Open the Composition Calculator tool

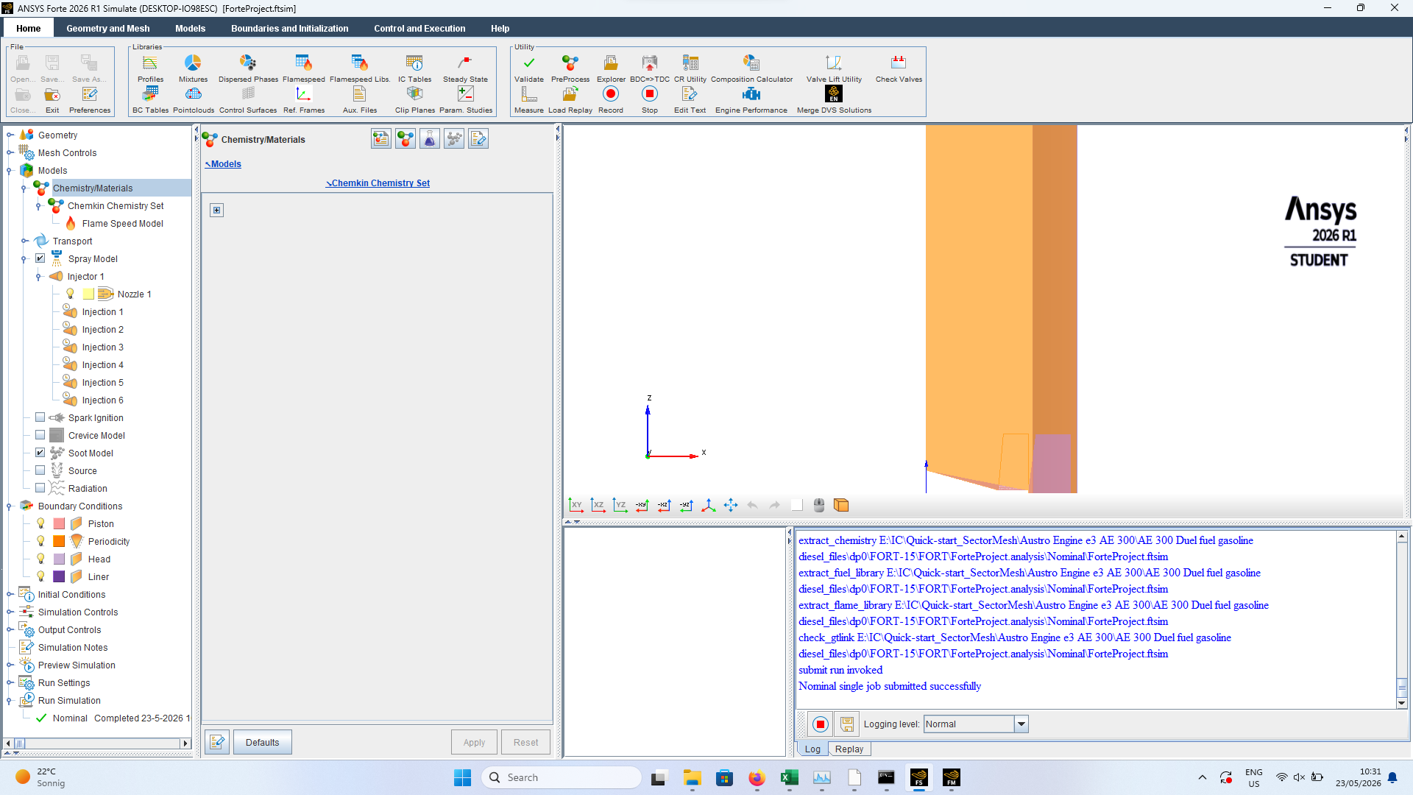(751, 68)
